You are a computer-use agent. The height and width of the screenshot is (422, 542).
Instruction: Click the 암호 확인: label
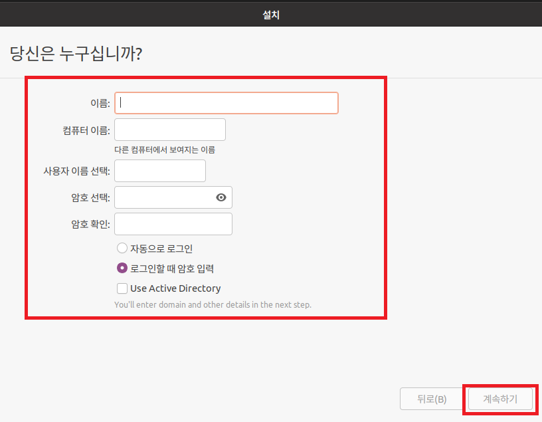pos(90,224)
